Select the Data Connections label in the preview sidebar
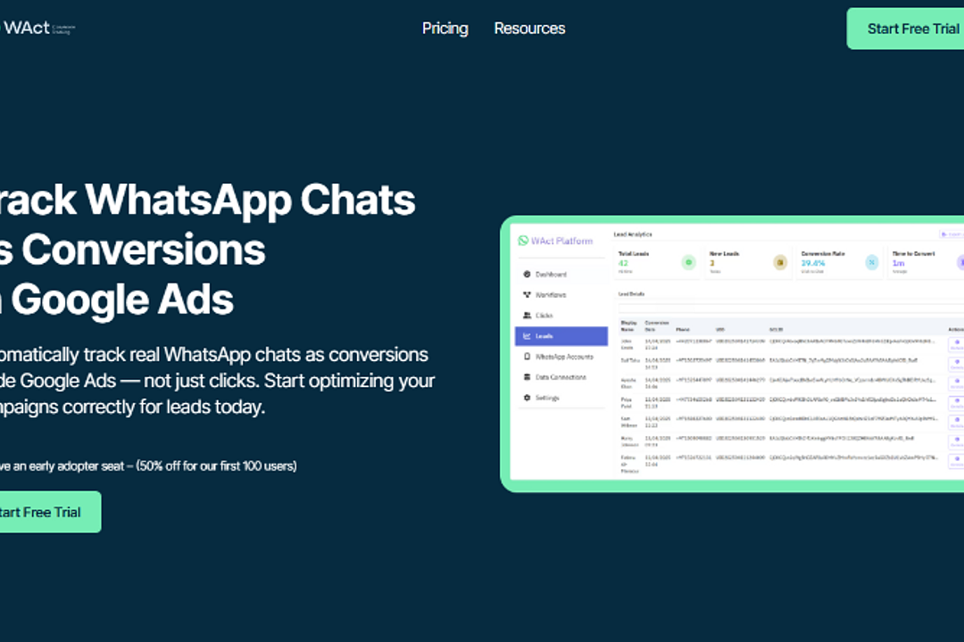The width and height of the screenshot is (964, 642). (561, 377)
